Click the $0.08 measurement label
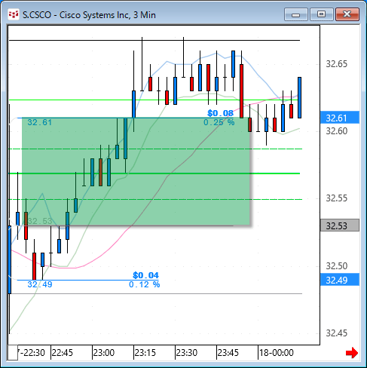The height and width of the screenshot is (368, 367). click(220, 113)
